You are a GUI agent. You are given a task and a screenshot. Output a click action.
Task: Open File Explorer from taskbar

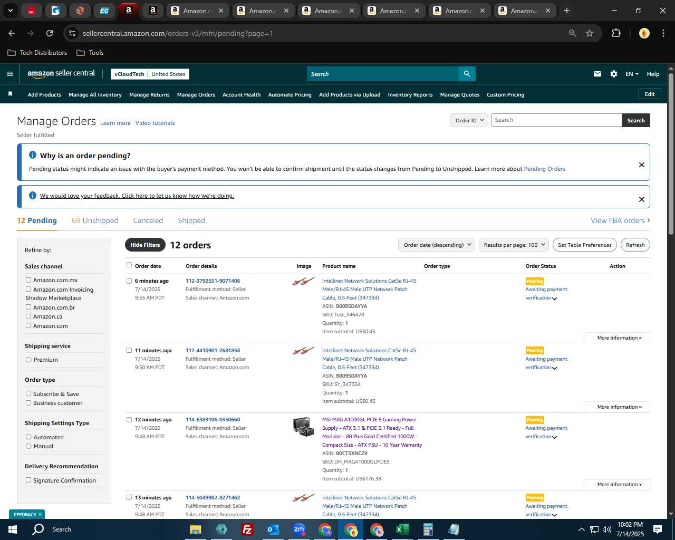[196, 529]
